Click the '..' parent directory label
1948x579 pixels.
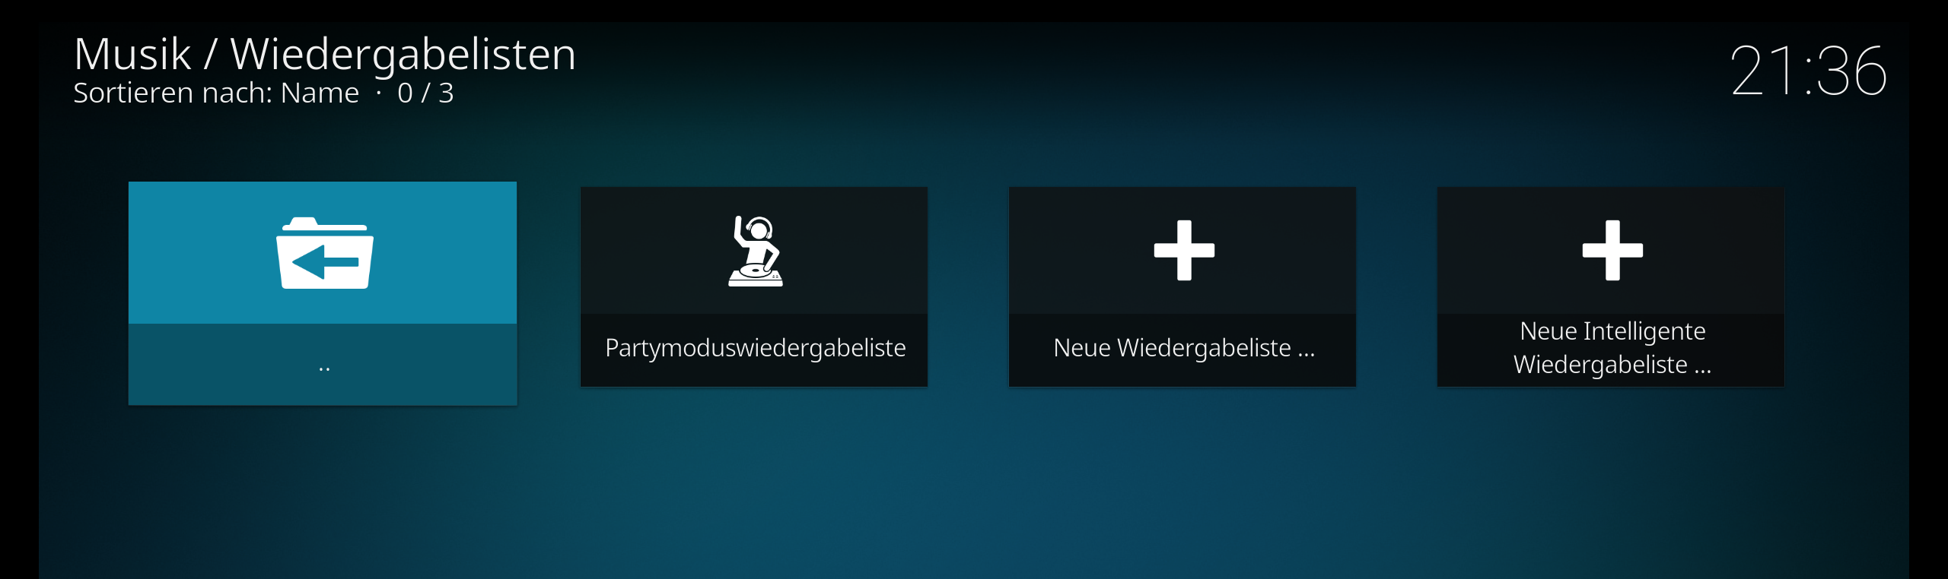pos(324,369)
